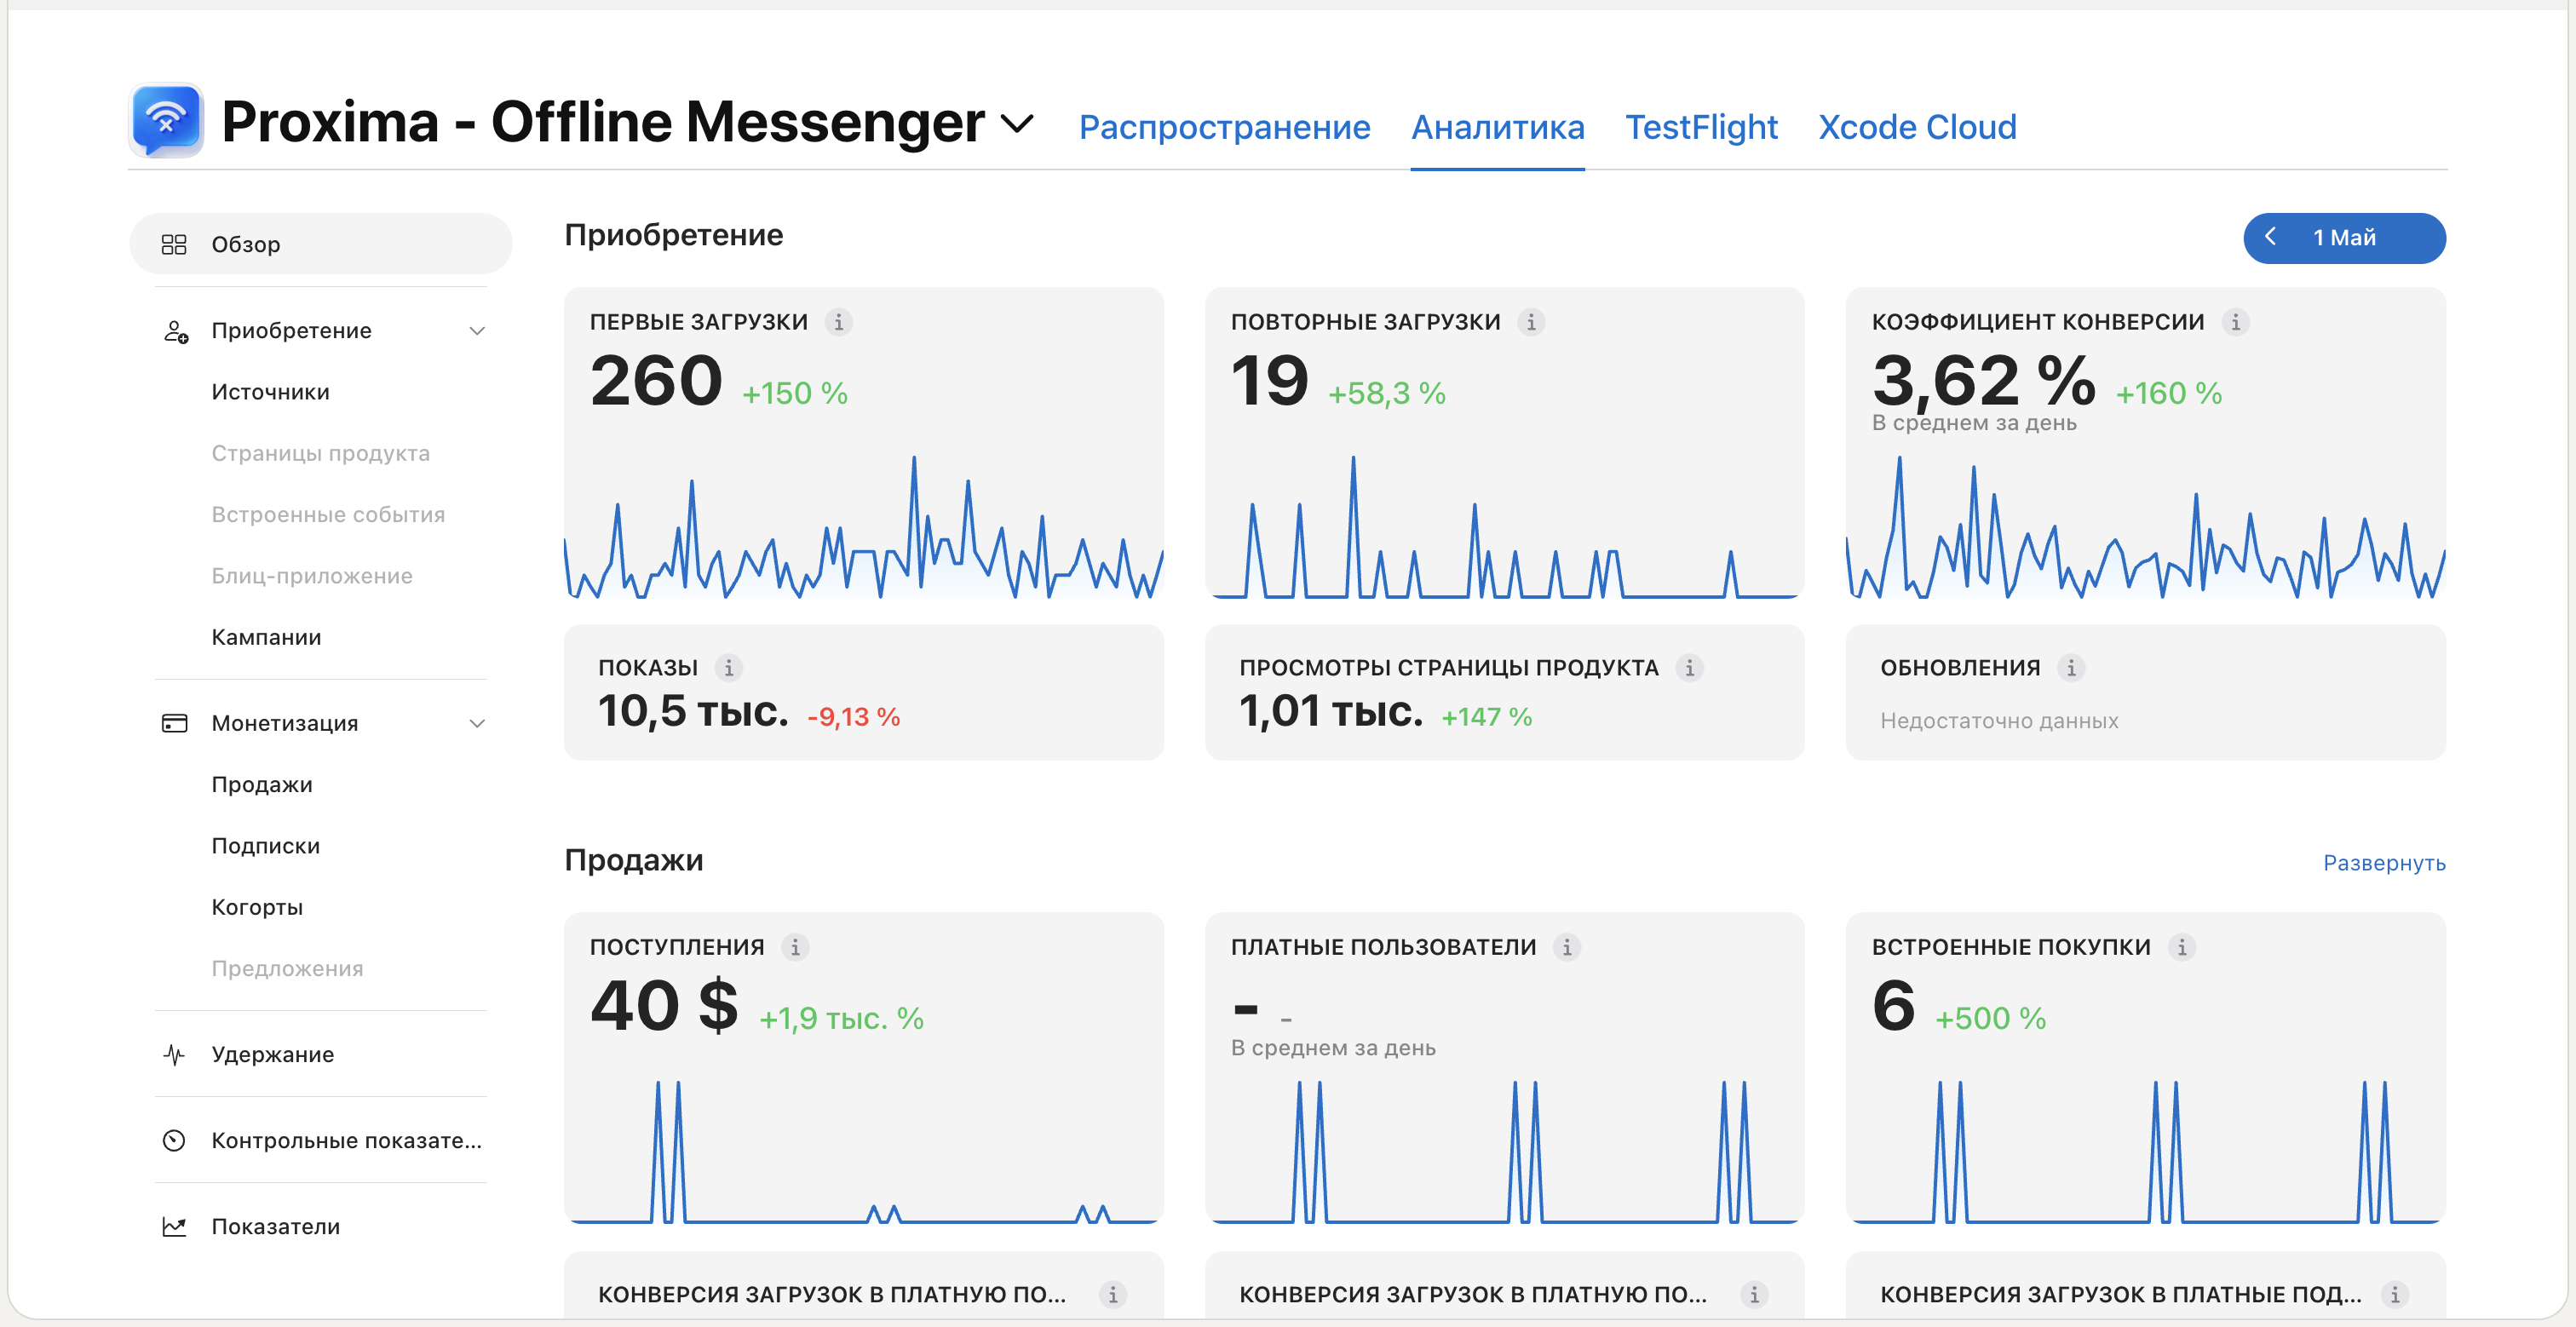This screenshot has width=2576, height=1327.
Task: Show info for Повторные загрузки
Action: click(1530, 322)
